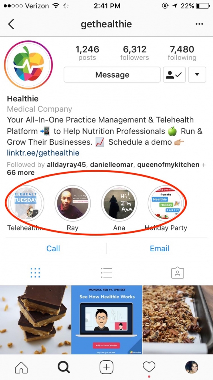The width and height of the screenshot is (213, 380).
Task: Go to the Home feed icon
Action: click(21, 368)
